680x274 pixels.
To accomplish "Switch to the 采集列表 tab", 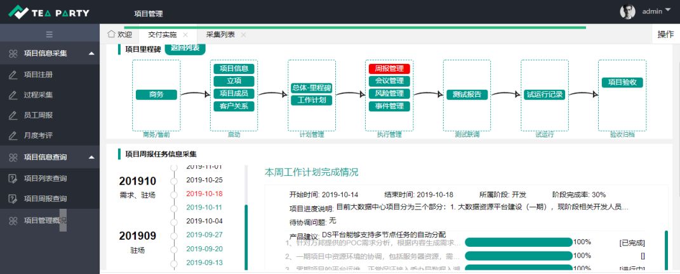I will pos(220,35).
